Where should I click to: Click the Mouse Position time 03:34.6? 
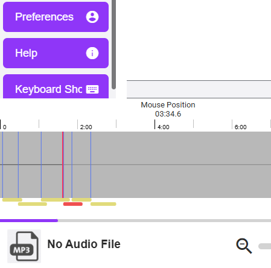click(168, 114)
